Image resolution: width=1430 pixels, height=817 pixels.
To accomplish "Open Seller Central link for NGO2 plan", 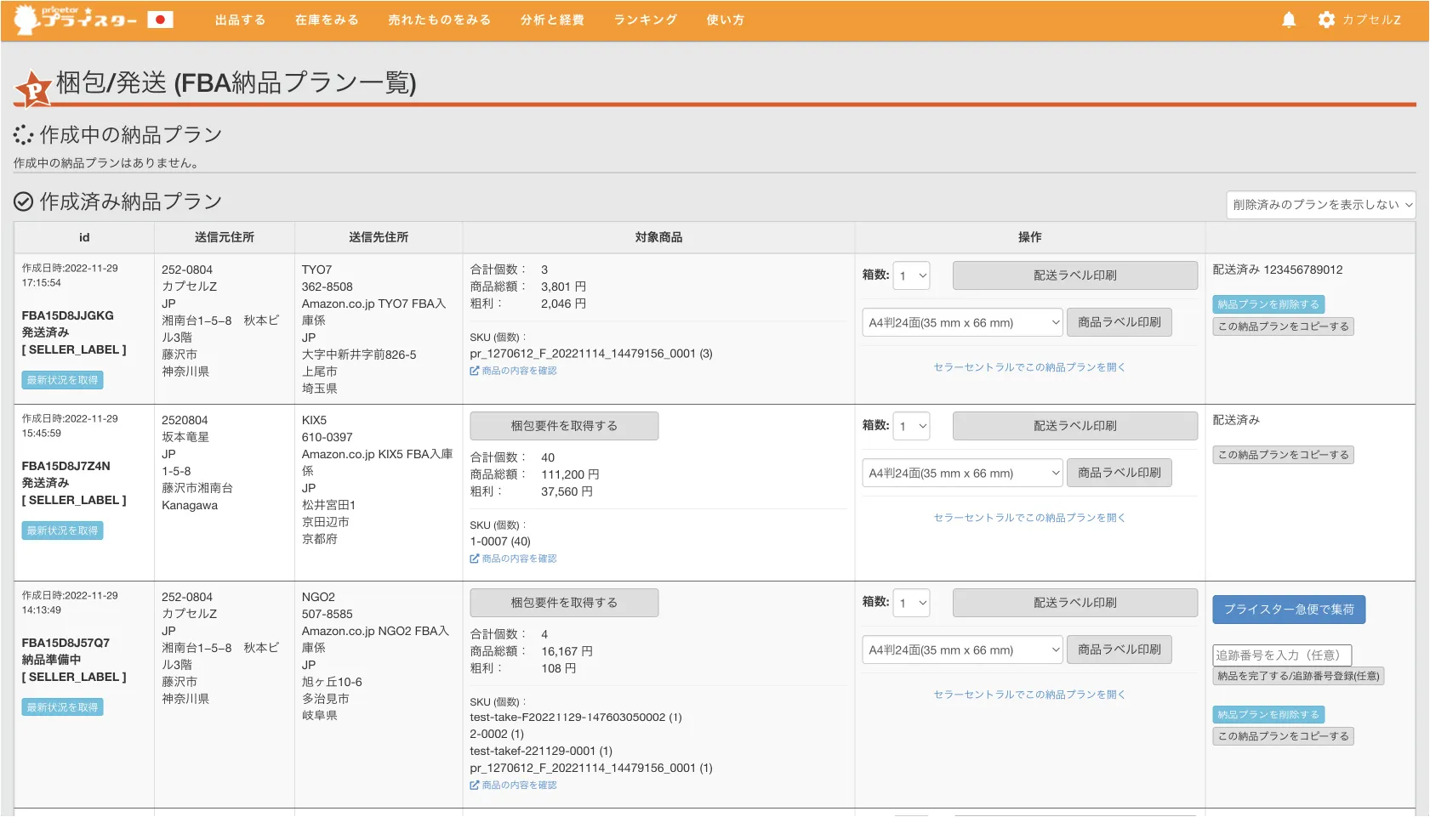I will pyautogui.click(x=1029, y=695).
